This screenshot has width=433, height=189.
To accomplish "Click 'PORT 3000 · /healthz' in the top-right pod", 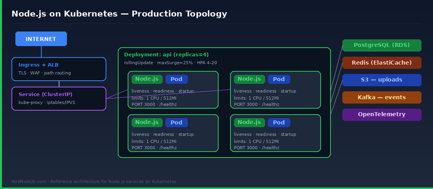I will [256, 104].
